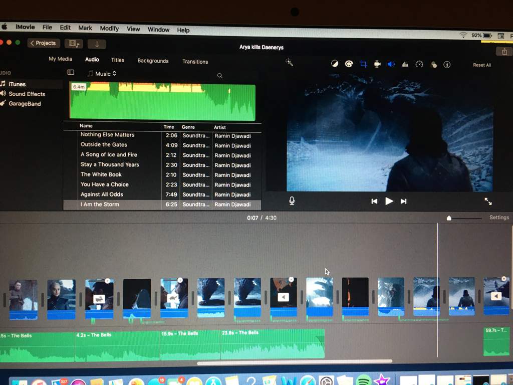The image size is (513, 385).
Task: Open the Help menu
Action: pos(183,30)
